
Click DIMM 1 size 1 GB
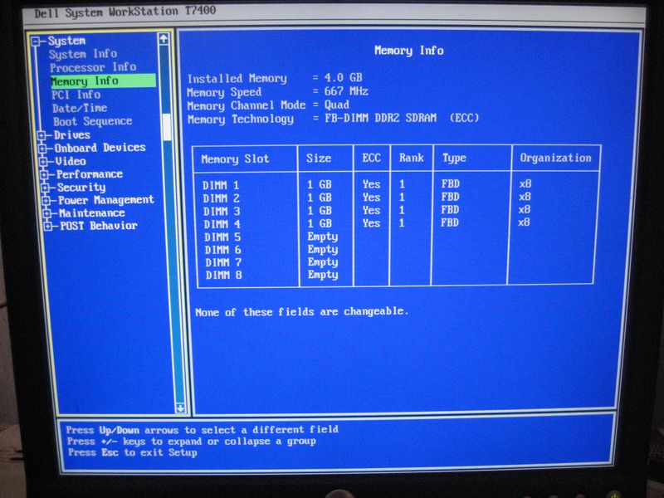[319, 184]
